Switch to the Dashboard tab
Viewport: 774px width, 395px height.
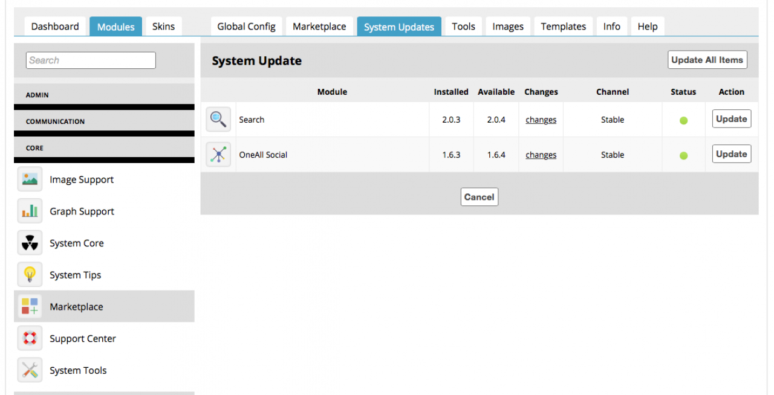55,27
